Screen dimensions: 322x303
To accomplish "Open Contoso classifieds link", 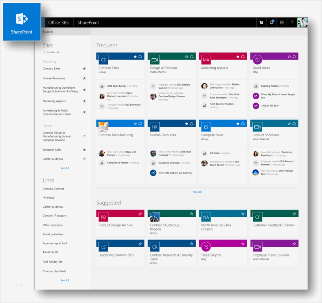I will (x=54, y=271).
